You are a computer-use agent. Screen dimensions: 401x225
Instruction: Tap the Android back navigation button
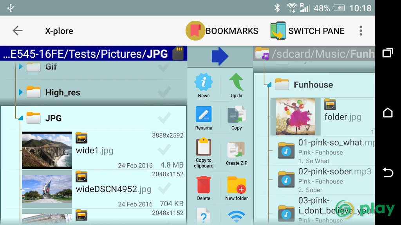pyautogui.click(x=388, y=172)
